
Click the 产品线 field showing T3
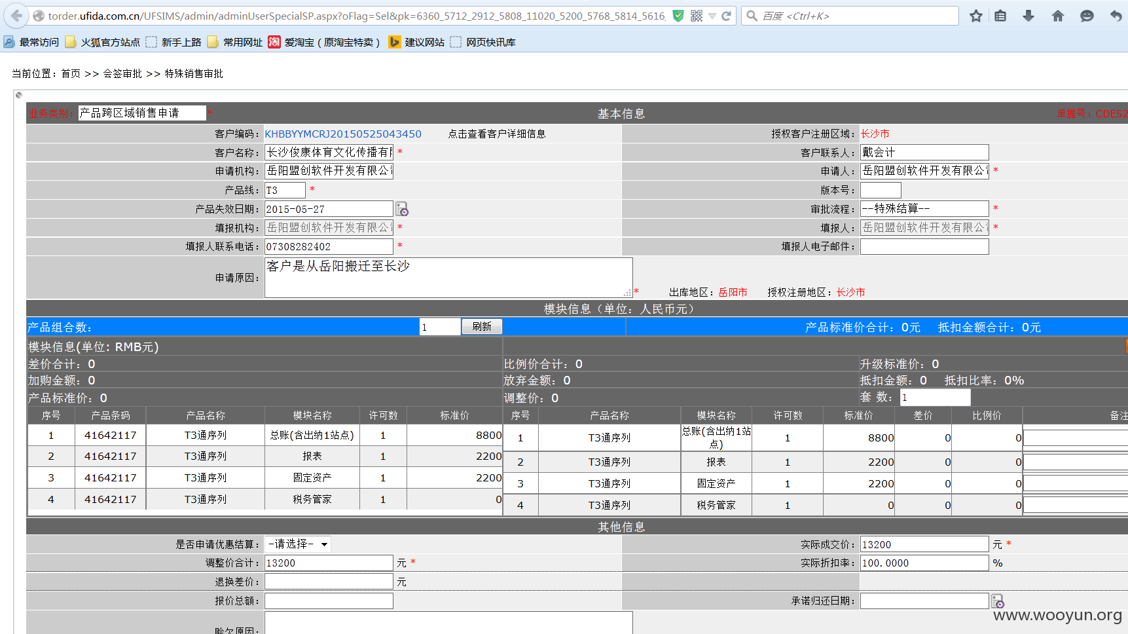[x=285, y=190]
